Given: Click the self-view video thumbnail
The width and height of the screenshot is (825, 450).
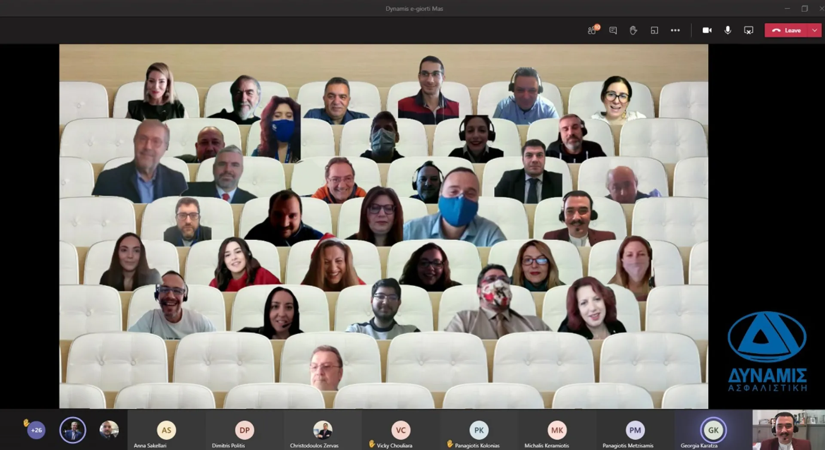Looking at the screenshot, I should 788,430.
